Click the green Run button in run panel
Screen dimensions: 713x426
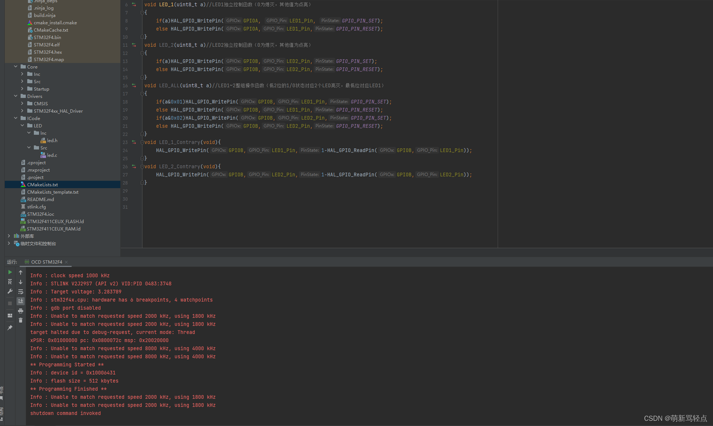(10, 272)
